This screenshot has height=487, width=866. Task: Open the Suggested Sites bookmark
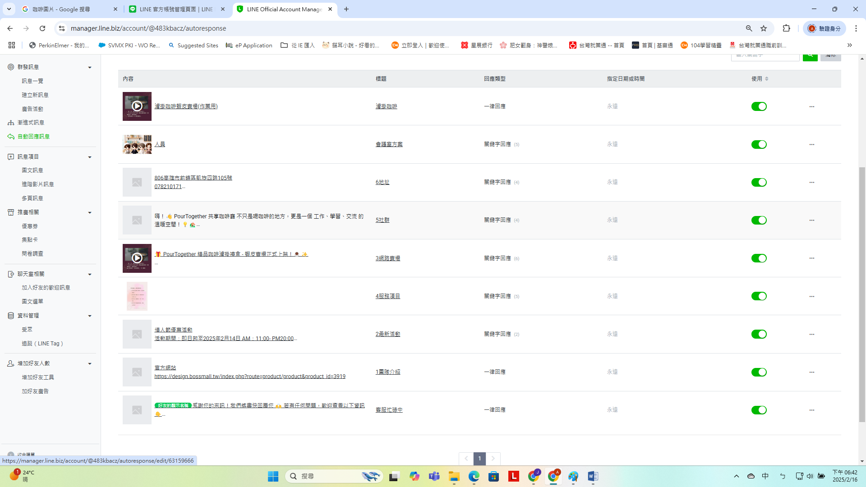(193, 45)
